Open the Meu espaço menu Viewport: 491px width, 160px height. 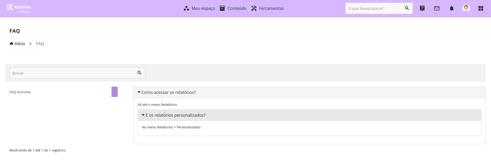pos(199,8)
